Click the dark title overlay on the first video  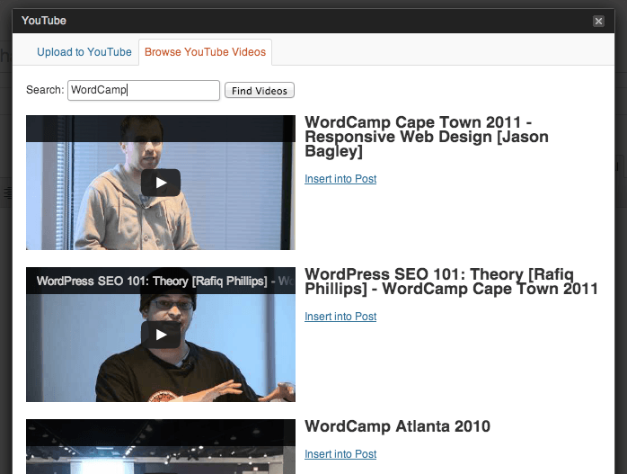[161, 129]
